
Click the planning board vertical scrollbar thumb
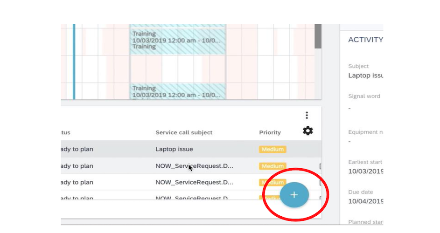[318, 36]
